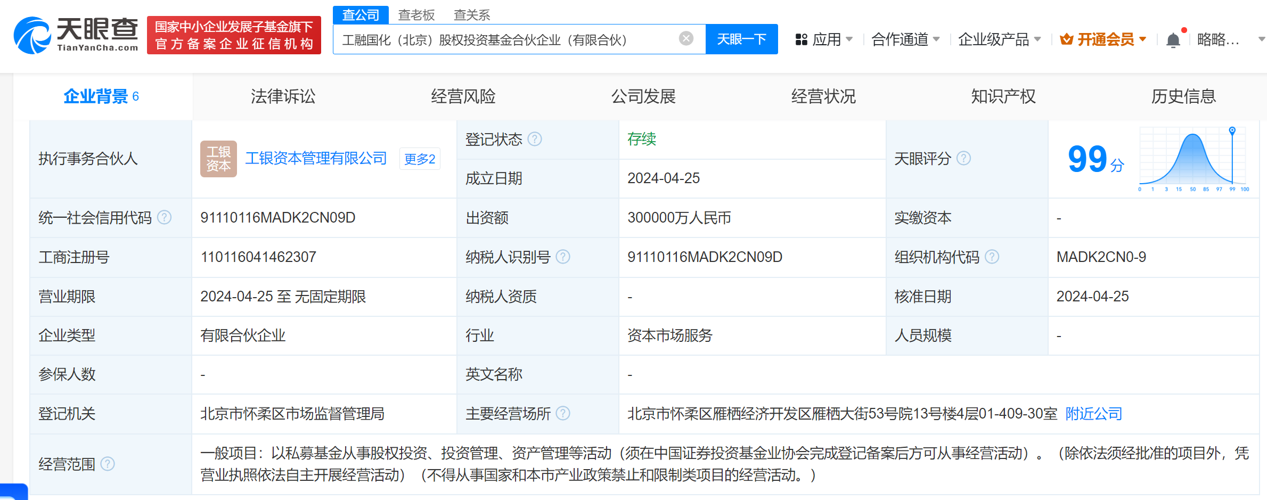
Task: Open the 历史信息 tab
Action: pyautogui.click(x=1183, y=96)
